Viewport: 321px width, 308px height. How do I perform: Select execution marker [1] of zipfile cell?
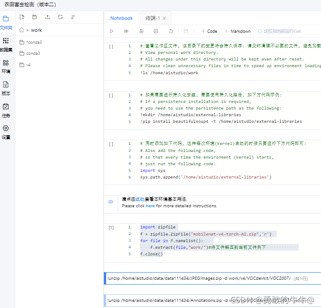(111, 228)
